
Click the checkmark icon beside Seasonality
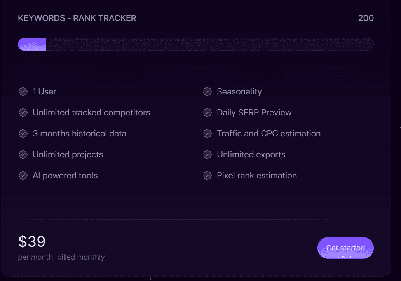207,92
